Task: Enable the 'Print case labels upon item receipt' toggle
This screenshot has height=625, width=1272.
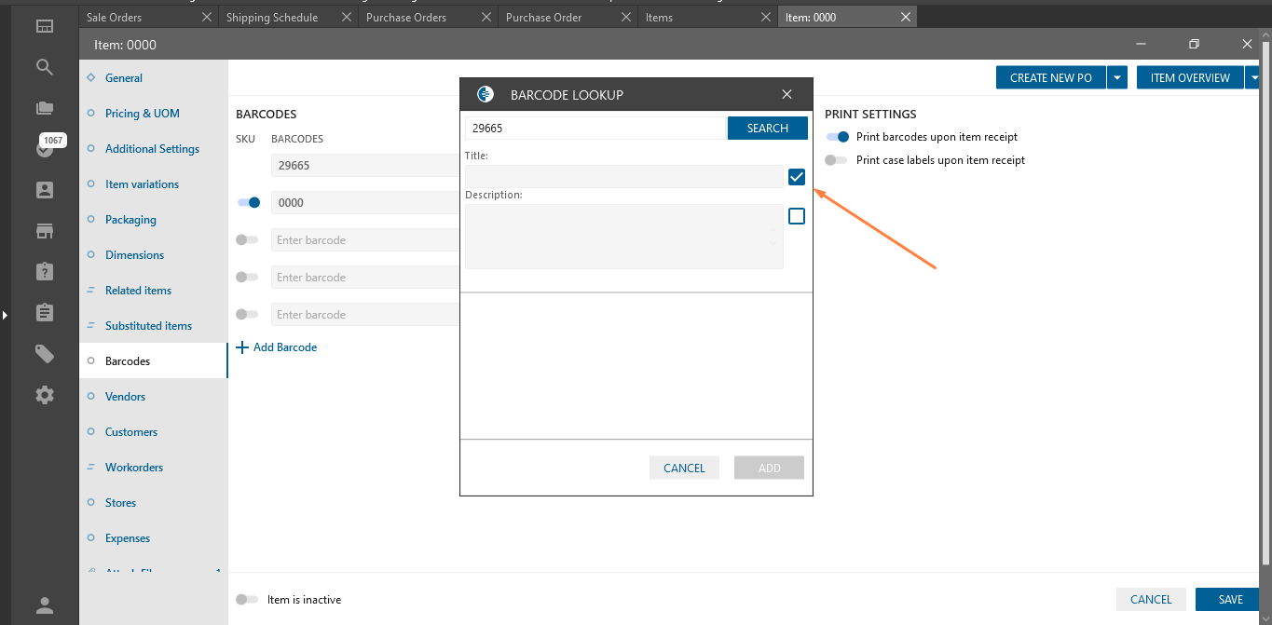Action: pyautogui.click(x=836, y=160)
